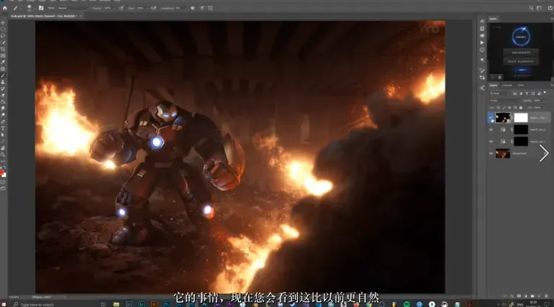Screen dimensions: 554x307
Task: Switch to the Paths tab
Action: (x=521, y=85)
